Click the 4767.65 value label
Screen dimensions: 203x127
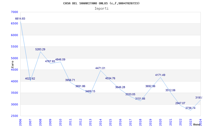coord(50,61)
